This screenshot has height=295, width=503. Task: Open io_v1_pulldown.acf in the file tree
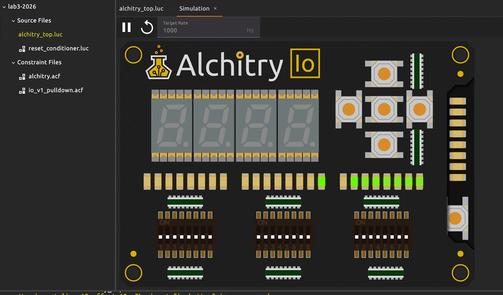pyautogui.click(x=56, y=90)
